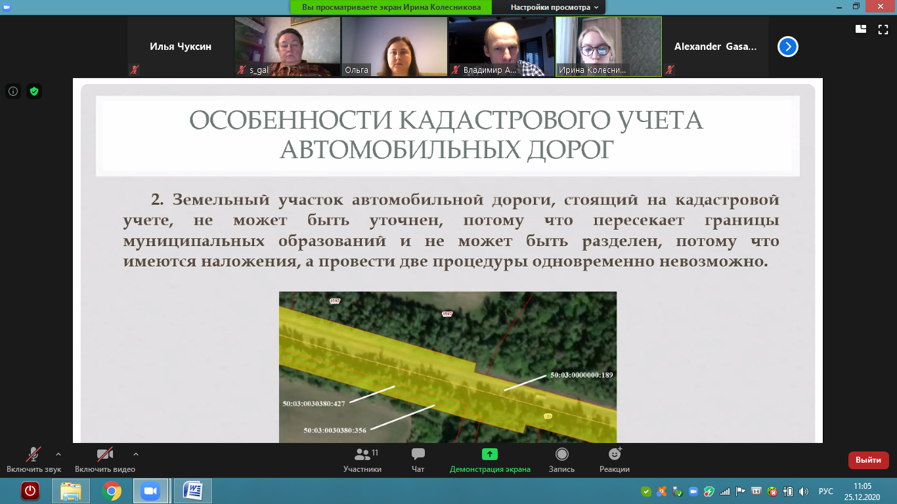Click Демонстрация экрана share screen button

tap(490, 459)
